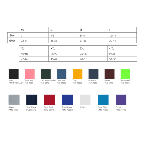
Task: Pick the White color swatch
Action: pyautogui.click(x=85, y=100)
